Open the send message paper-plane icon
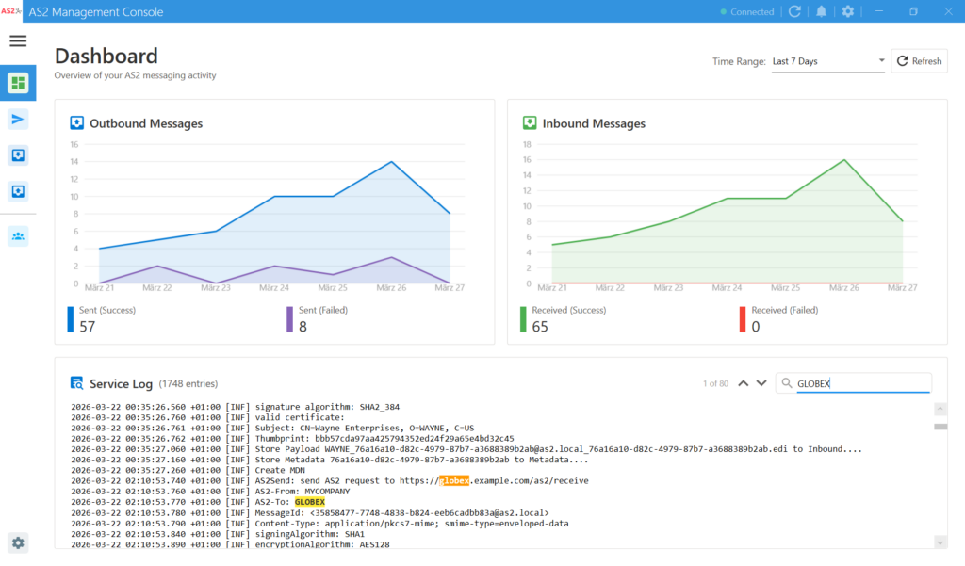The height and width of the screenshot is (566, 965). [18, 119]
